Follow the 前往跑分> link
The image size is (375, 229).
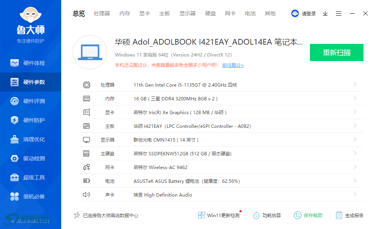coord(233,65)
